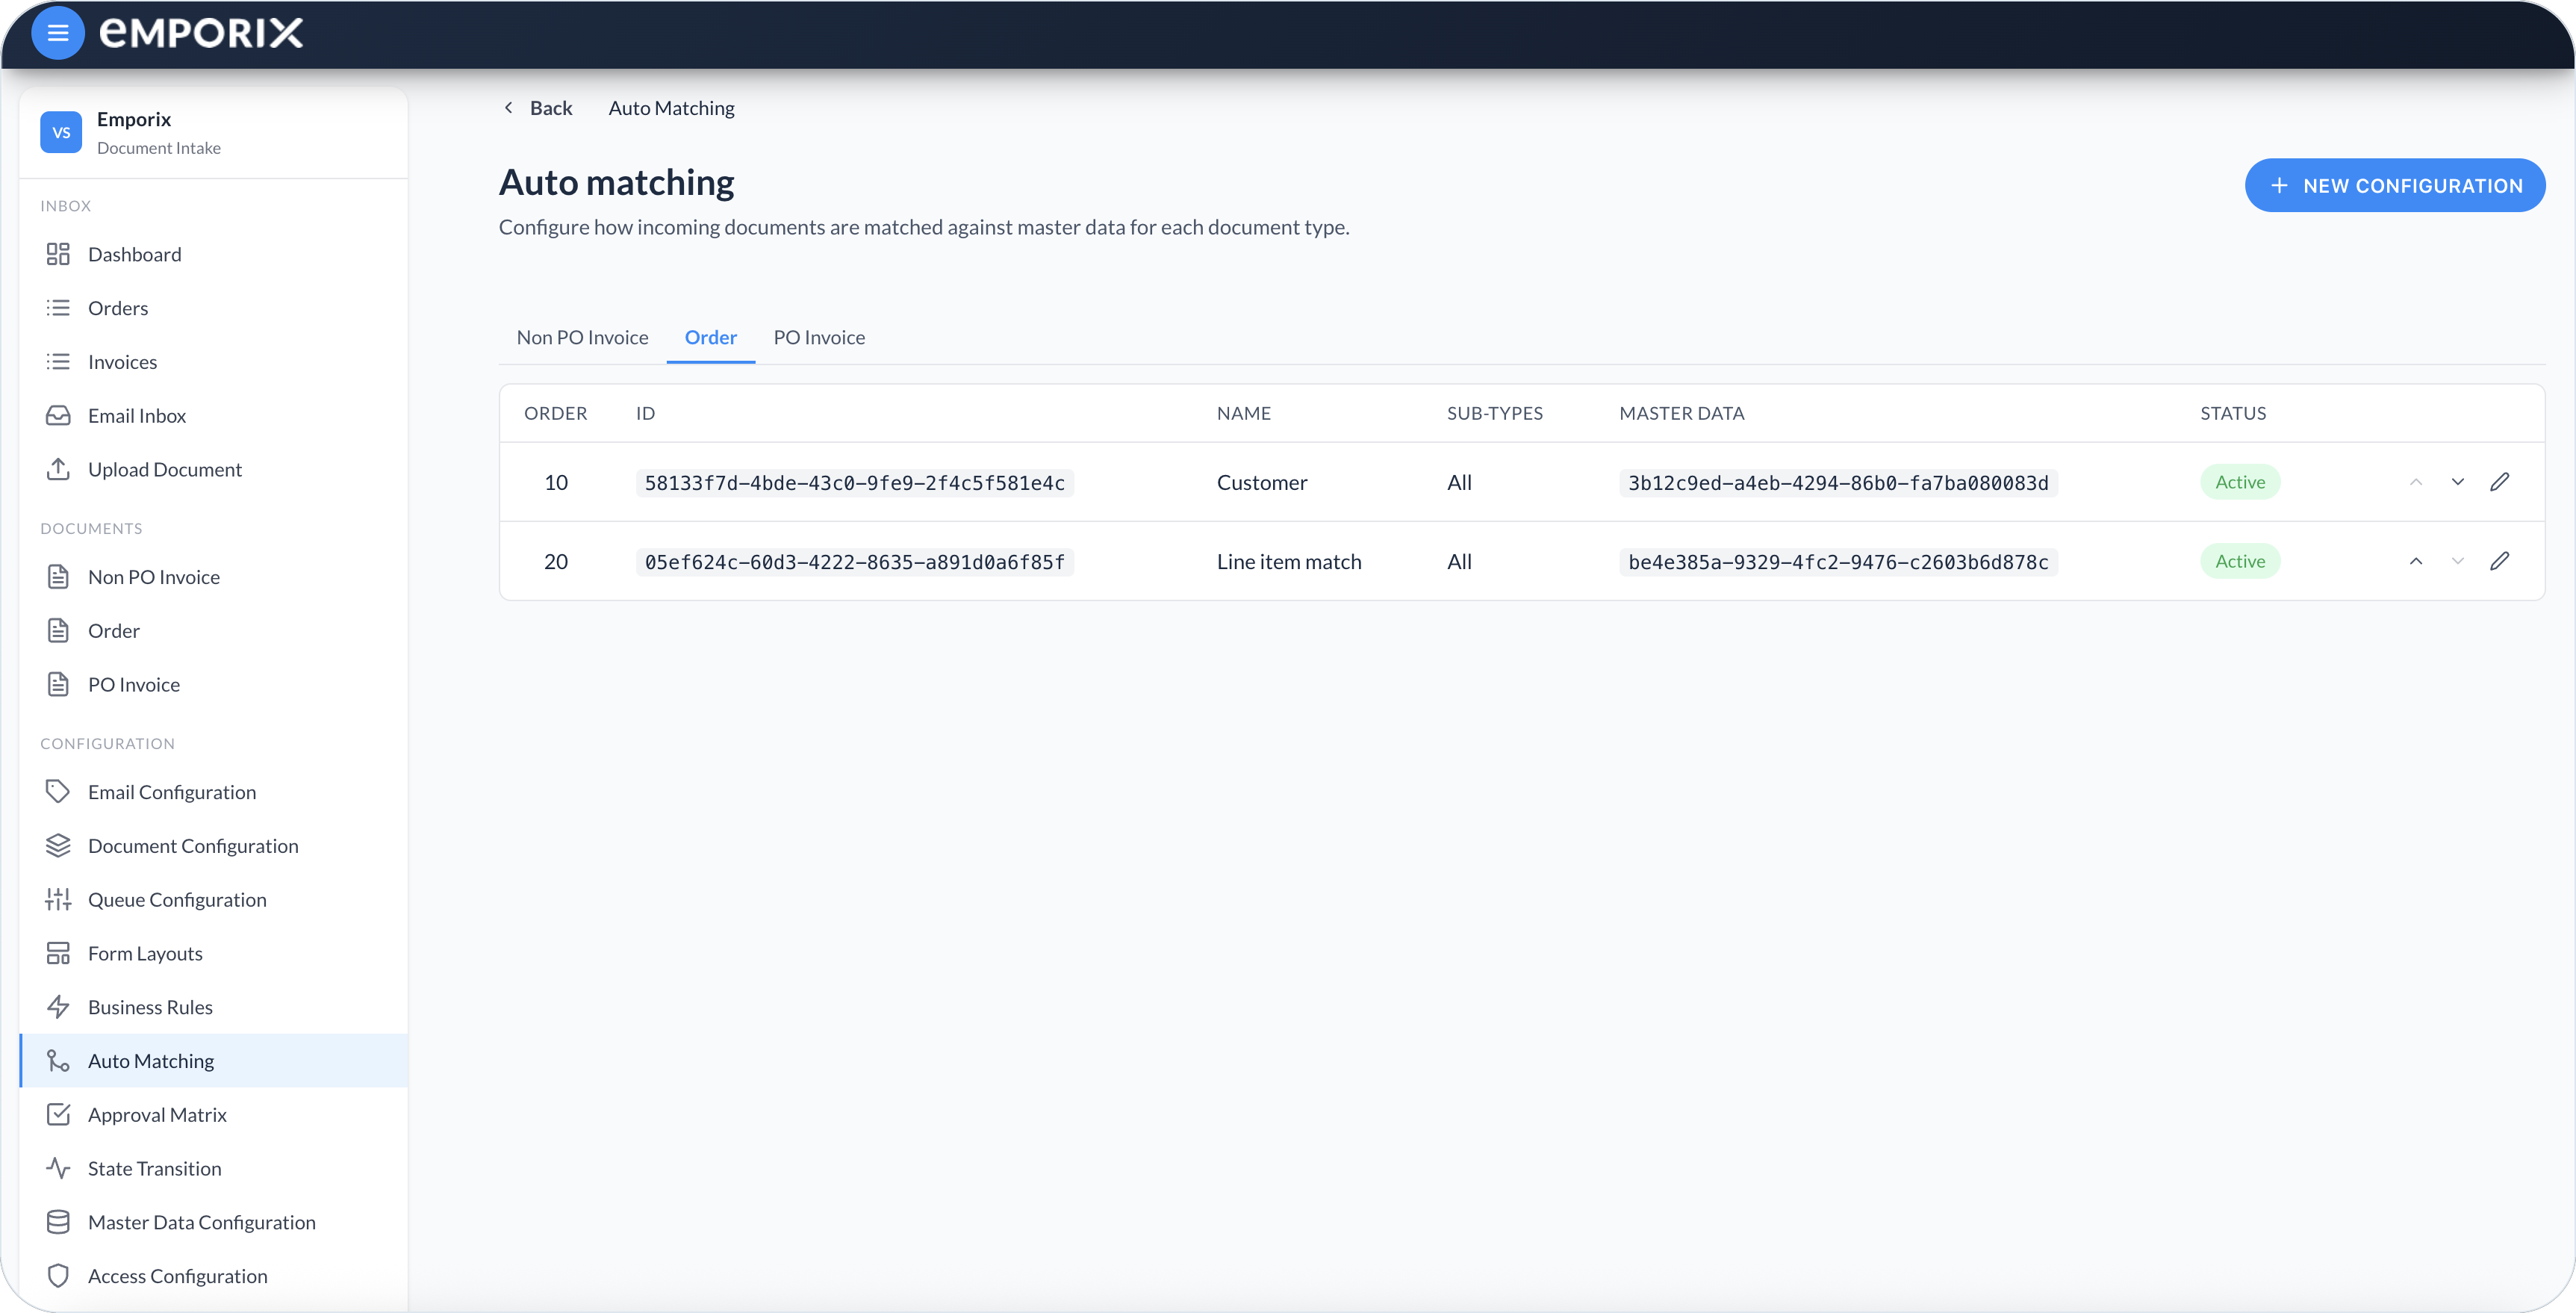Open Orders in the sidebar
2576x1313 pixels.
tap(213, 308)
